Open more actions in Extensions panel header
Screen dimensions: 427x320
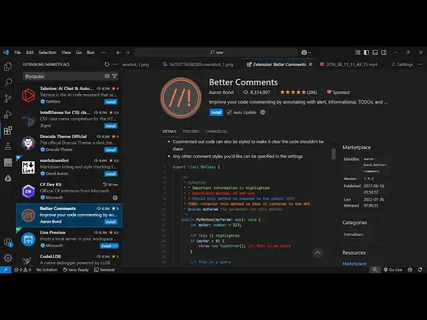[115, 64]
